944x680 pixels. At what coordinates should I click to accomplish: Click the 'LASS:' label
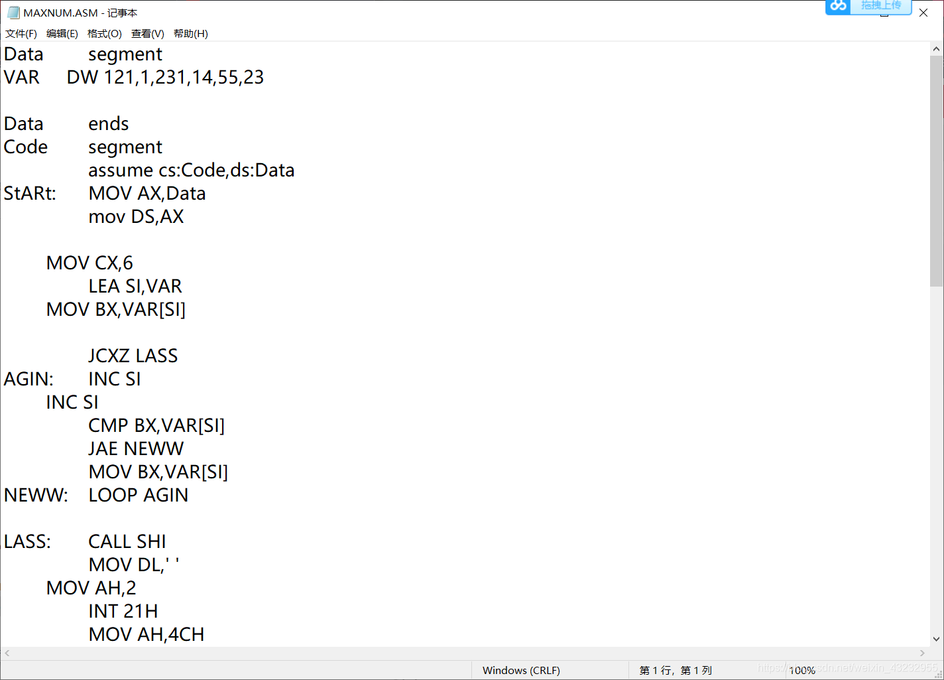tap(27, 542)
